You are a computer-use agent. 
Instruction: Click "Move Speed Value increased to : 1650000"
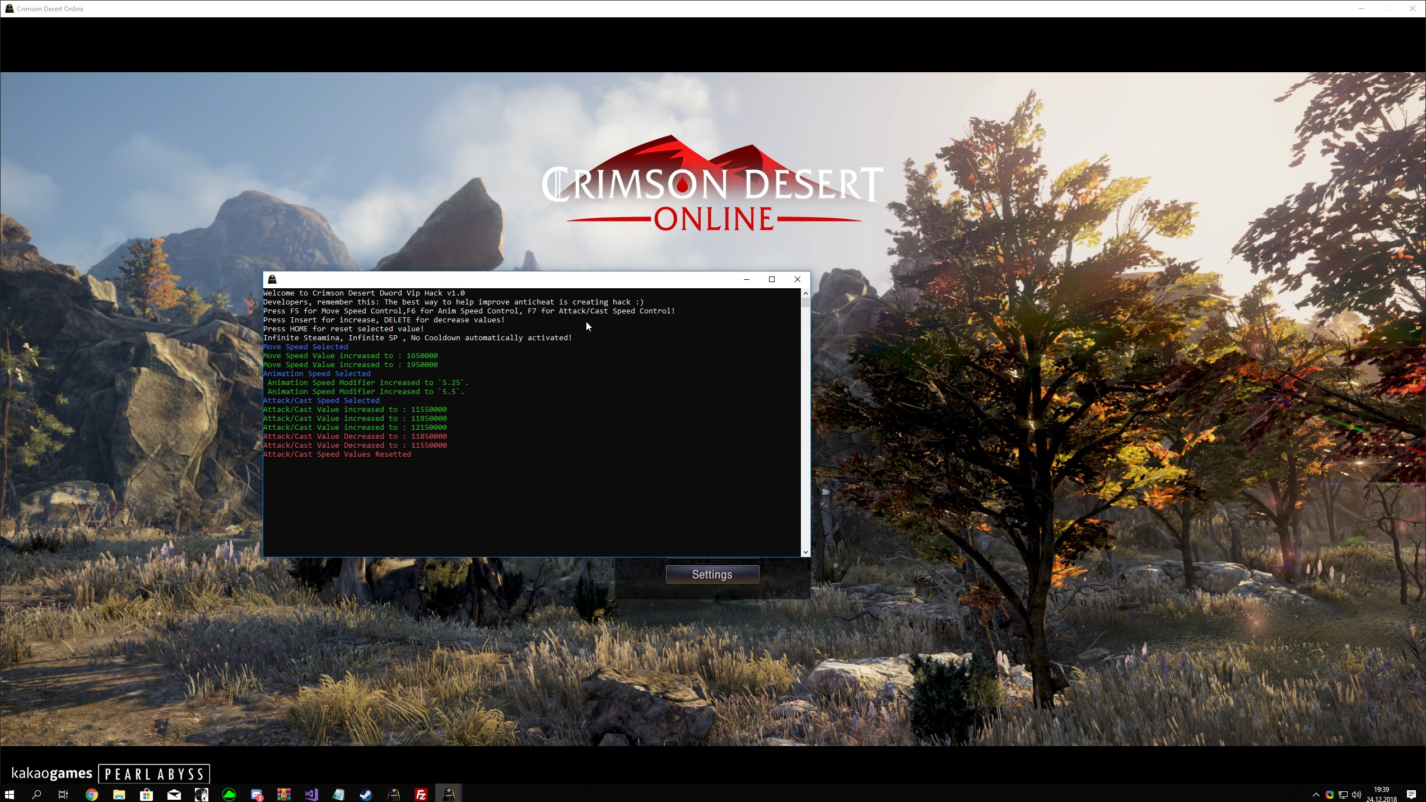pos(351,355)
